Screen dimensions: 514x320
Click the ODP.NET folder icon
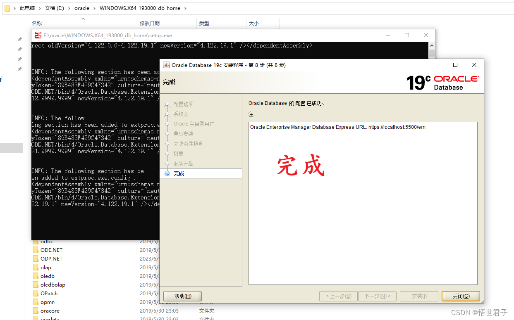(36, 259)
